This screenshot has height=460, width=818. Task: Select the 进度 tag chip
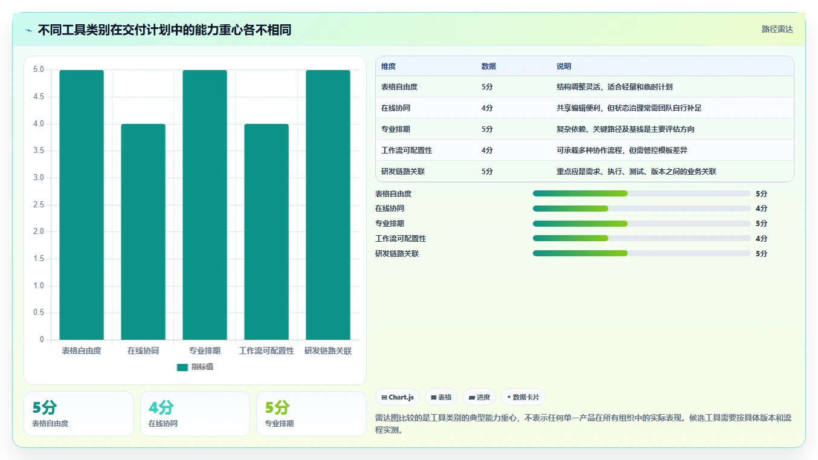pyautogui.click(x=479, y=397)
